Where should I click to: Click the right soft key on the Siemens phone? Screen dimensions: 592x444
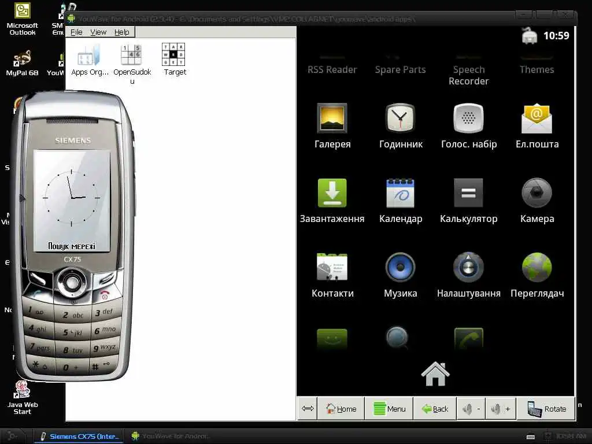coord(106,279)
